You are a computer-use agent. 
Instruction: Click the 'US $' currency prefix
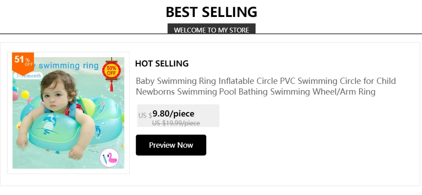pos(145,115)
